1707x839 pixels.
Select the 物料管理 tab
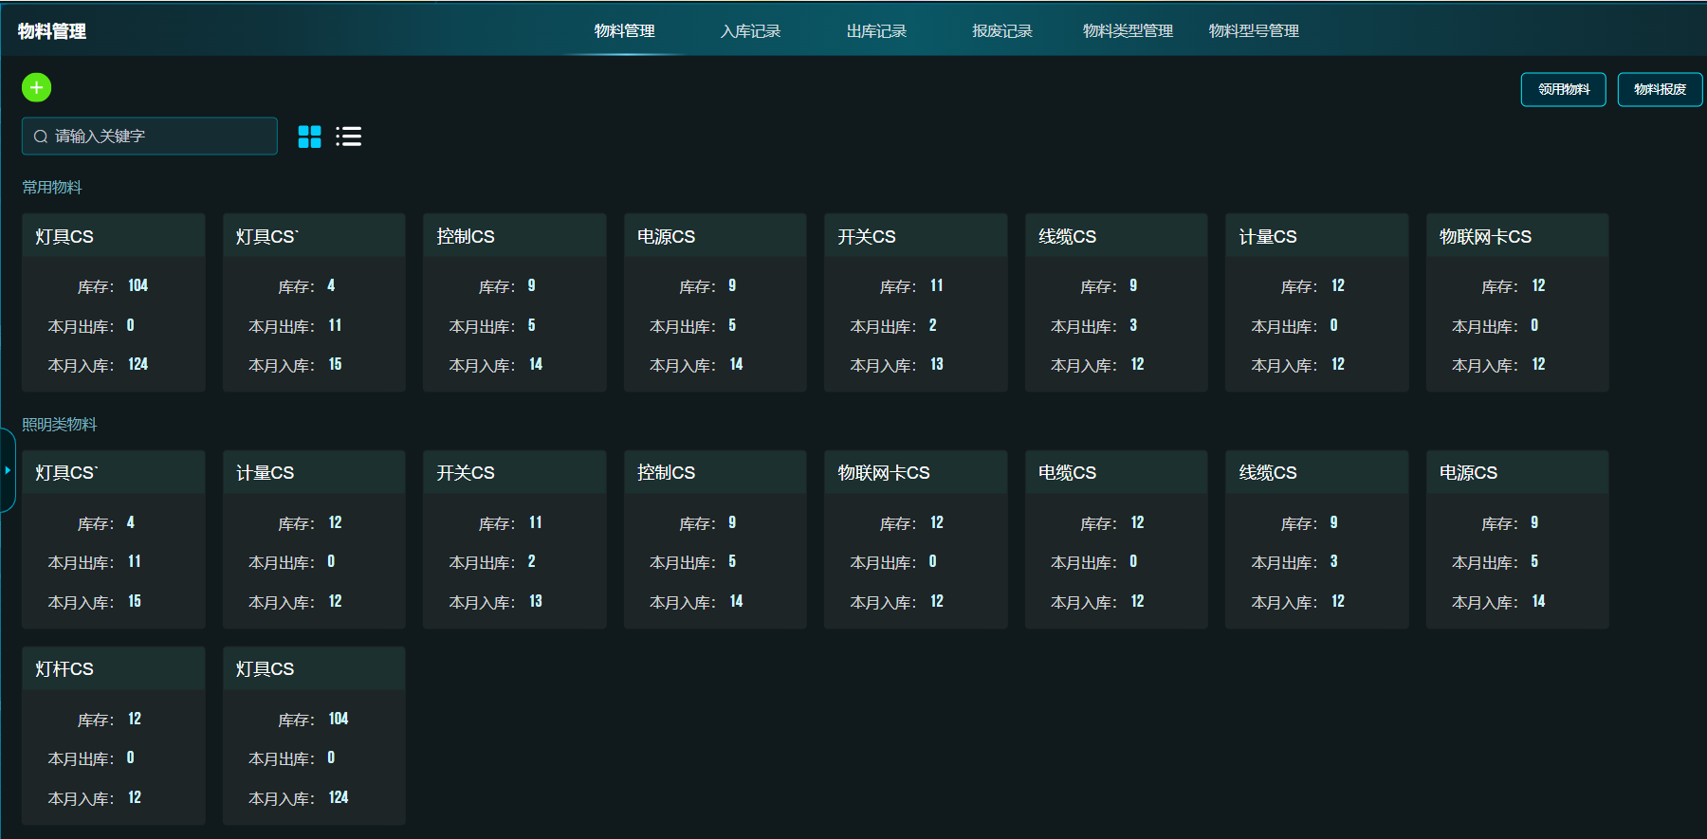(x=624, y=31)
